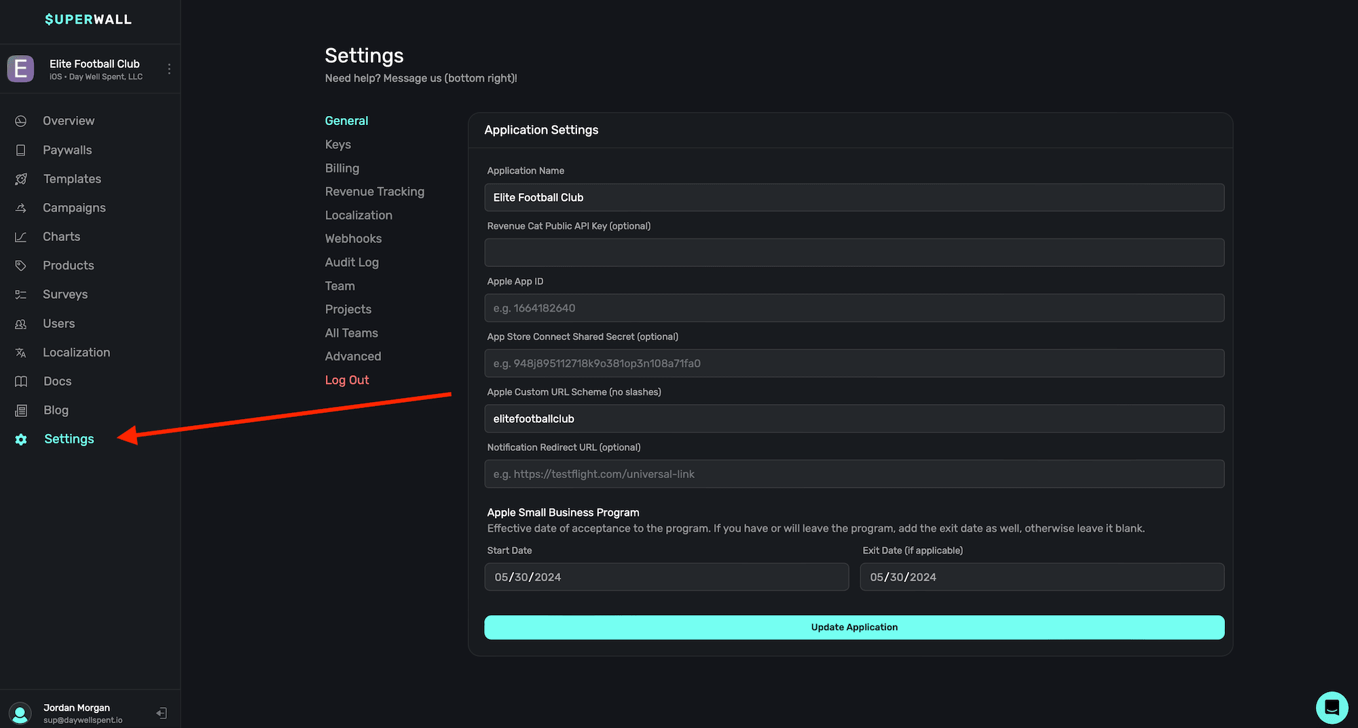Switch to the Keys settings tab
The width and height of the screenshot is (1358, 728).
337,145
